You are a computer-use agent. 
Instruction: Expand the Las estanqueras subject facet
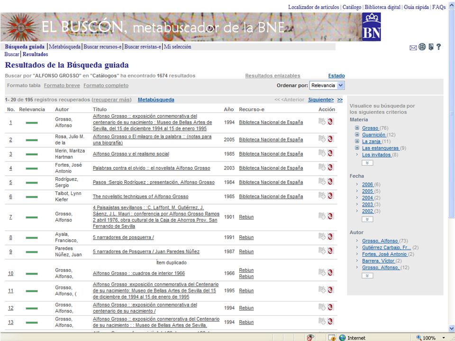click(357, 148)
